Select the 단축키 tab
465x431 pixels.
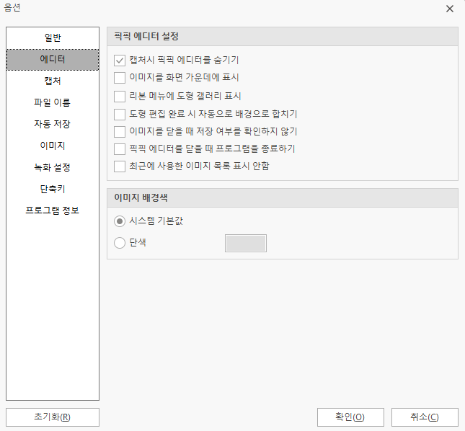coord(53,189)
